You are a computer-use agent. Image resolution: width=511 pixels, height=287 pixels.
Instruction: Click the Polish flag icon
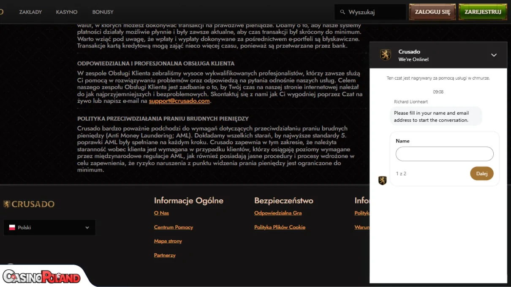(12, 228)
